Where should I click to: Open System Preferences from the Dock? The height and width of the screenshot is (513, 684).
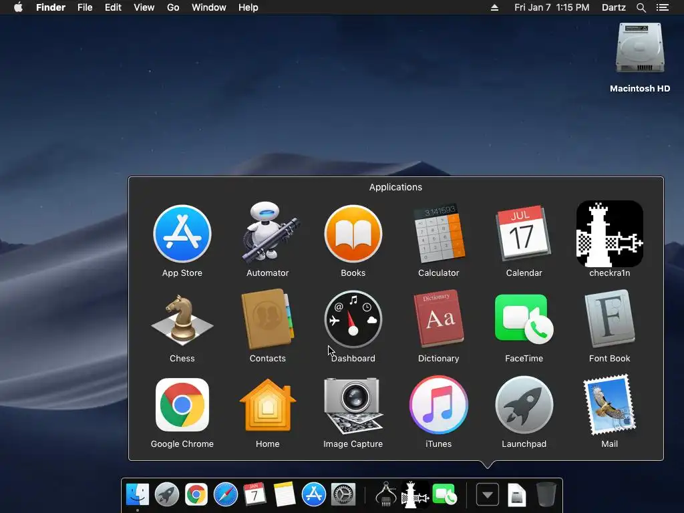tap(343, 495)
